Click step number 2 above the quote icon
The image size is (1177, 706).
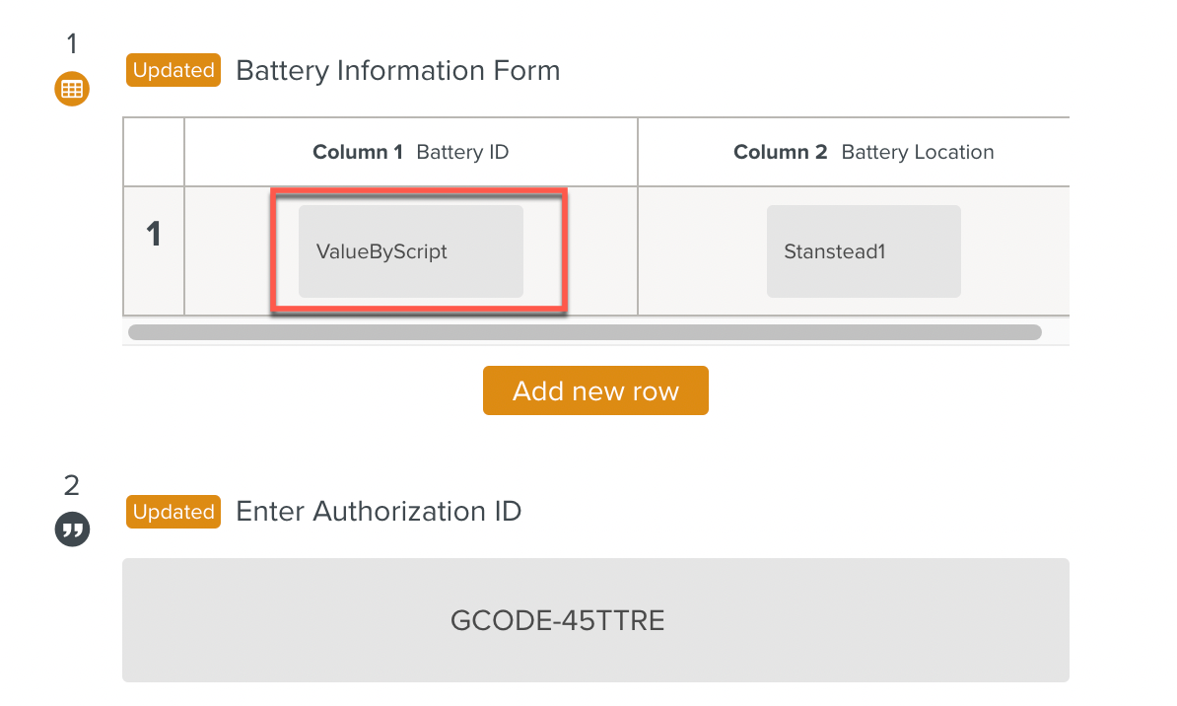coord(71,485)
